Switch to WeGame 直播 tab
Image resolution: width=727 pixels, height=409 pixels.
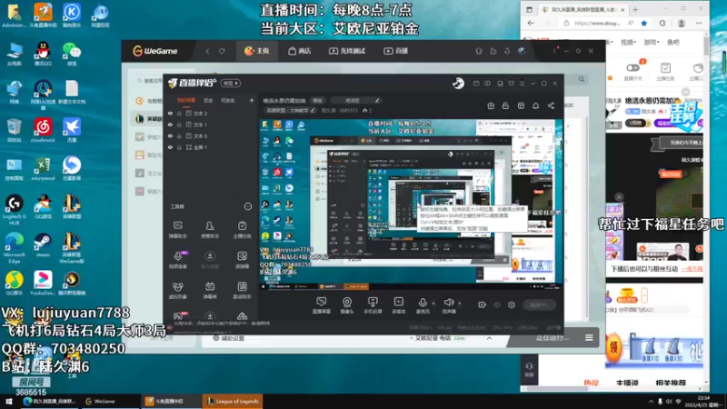click(x=395, y=51)
